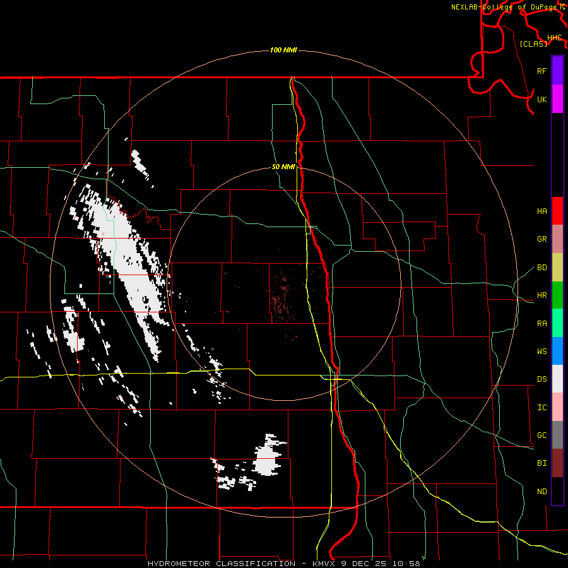
Task: Click the WS blue legend swatch
Action: [x=557, y=351]
